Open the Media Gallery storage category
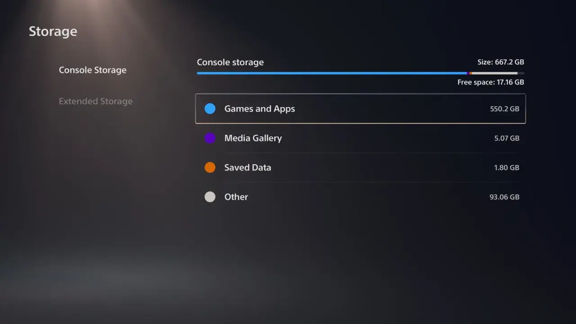Image resolution: width=576 pixels, height=324 pixels. click(253, 138)
